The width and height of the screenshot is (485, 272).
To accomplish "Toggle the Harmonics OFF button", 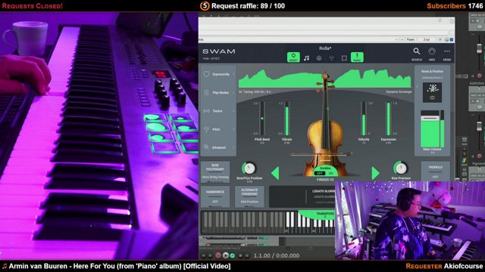I will click(x=215, y=196).
